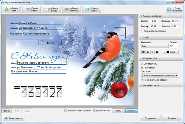Enable Сохранять пропорции checkbox
This screenshot has height=124, width=185.
(x=142, y=31)
